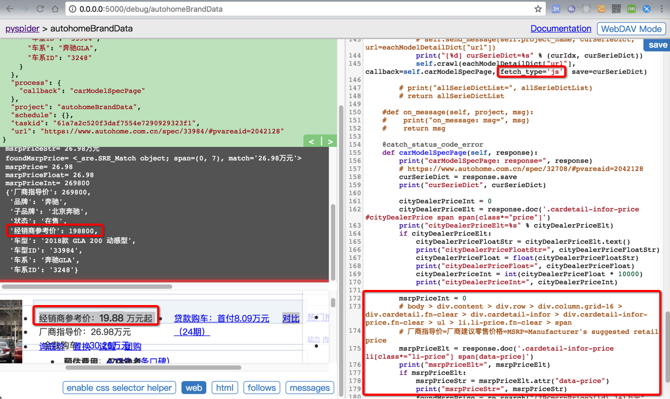The width and height of the screenshot is (670, 399).
Task: Click the '经销商参考价': 198800 log line
Action: pos(54,231)
